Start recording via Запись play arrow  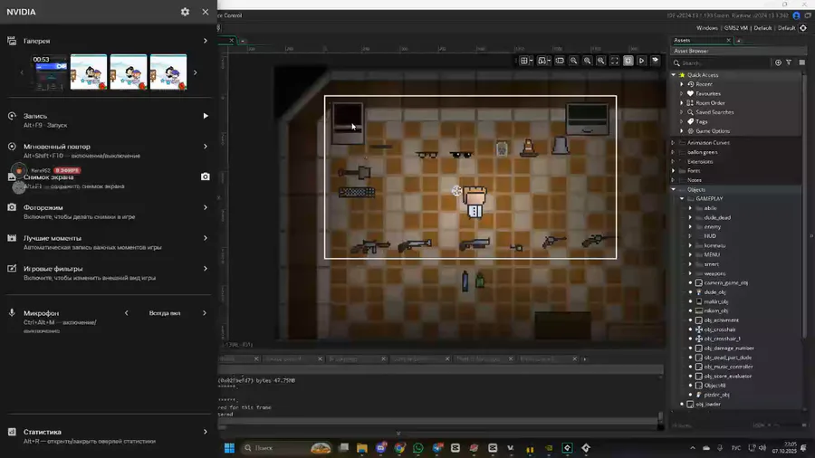click(206, 116)
